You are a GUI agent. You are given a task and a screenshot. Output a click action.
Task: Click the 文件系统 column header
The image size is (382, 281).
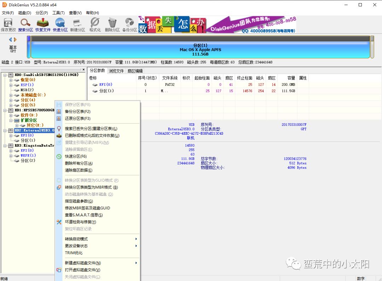tap(170, 78)
